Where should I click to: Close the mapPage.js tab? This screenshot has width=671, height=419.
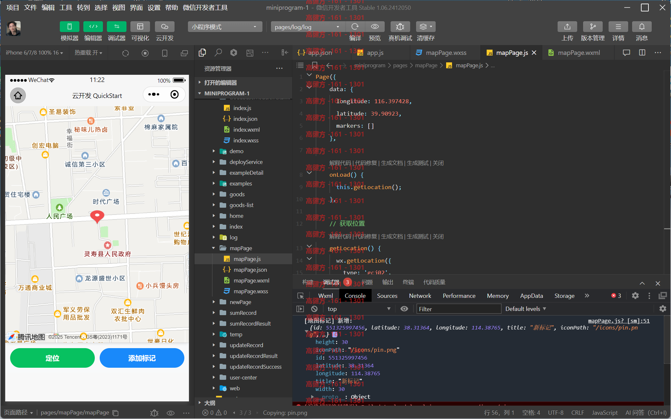click(x=534, y=53)
